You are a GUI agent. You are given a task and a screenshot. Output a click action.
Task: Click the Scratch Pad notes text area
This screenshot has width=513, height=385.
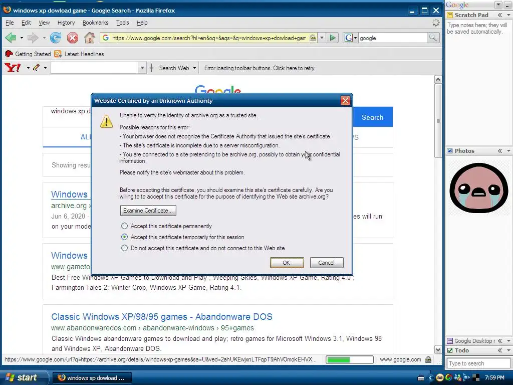tap(478, 82)
